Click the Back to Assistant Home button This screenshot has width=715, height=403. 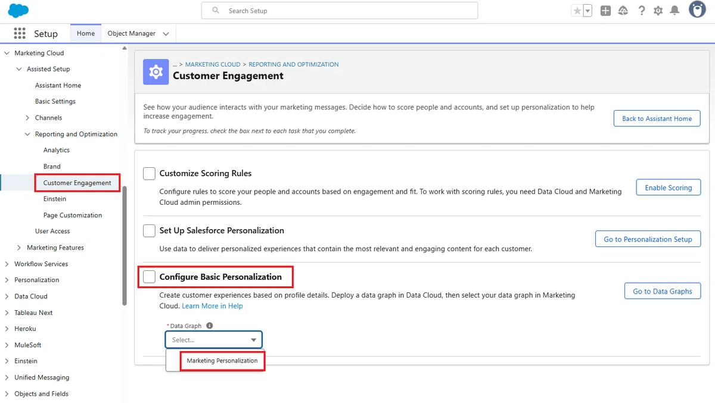coord(657,118)
